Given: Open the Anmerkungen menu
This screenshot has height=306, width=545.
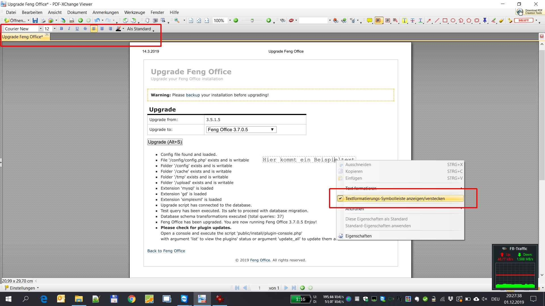Looking at the screenshot, I should coord(105,12).
